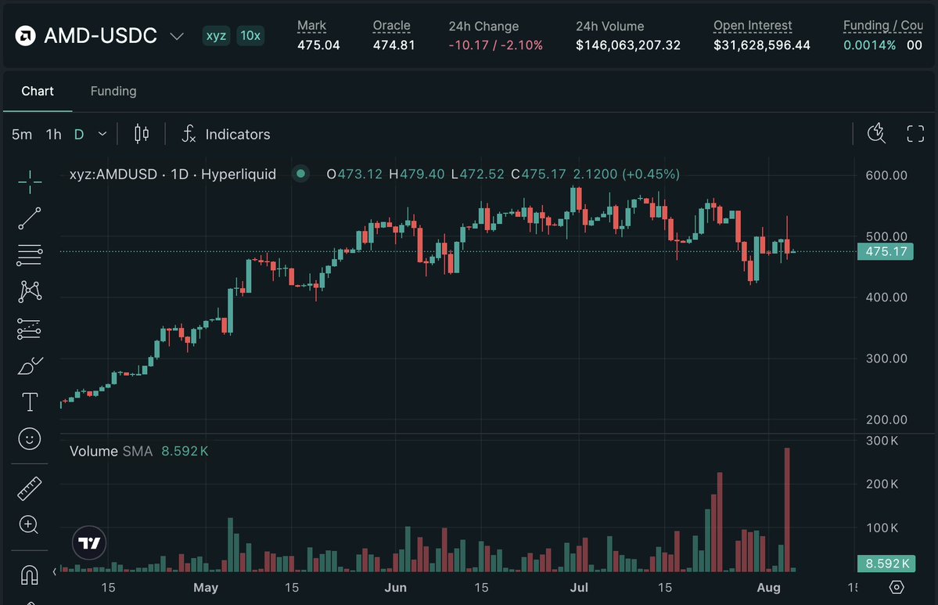Click the Open Interest label
This screenshot has height=605, width=938.
753,26
